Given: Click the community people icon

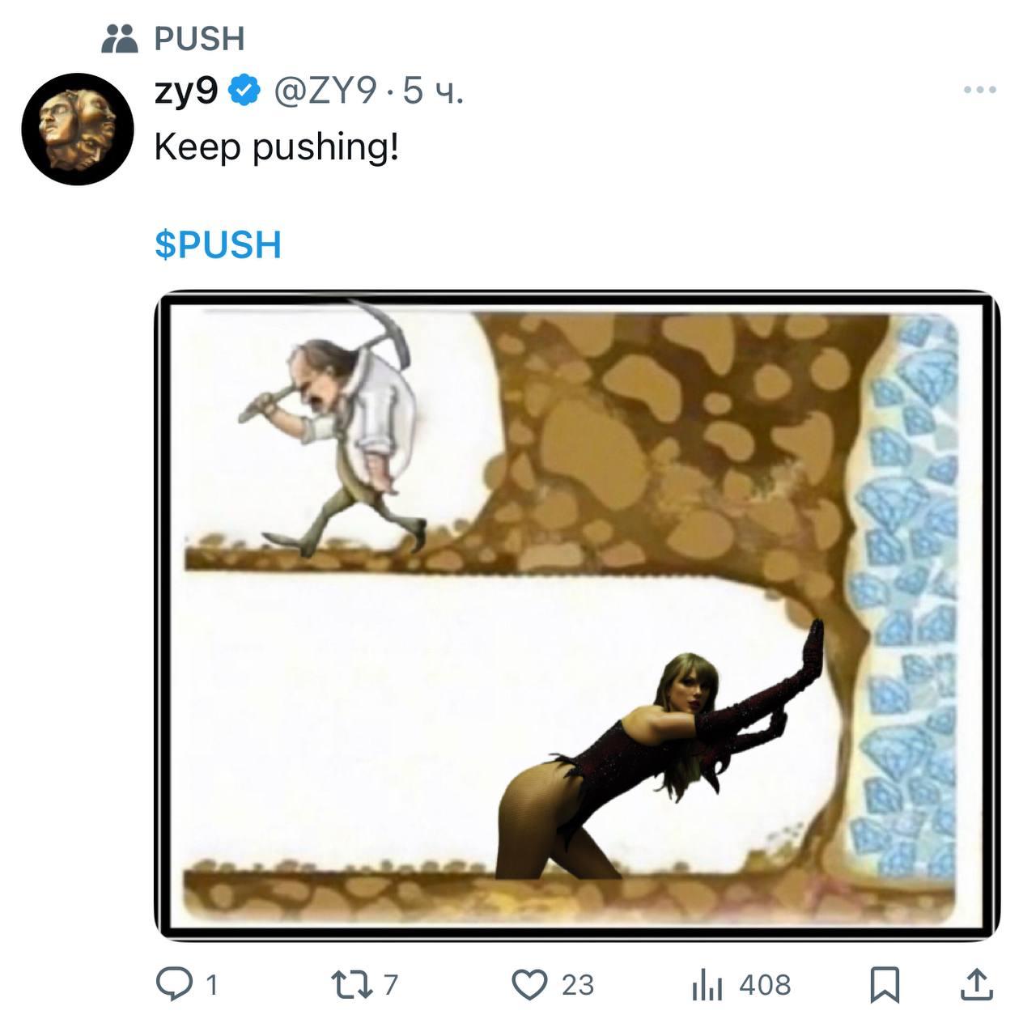Looking at the screenshot, I should coord(120,38).
